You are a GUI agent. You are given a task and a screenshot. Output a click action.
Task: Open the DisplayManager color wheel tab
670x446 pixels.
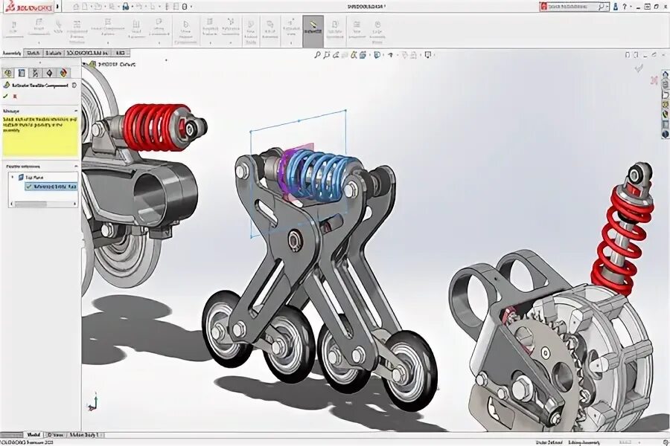pos(63,73)
